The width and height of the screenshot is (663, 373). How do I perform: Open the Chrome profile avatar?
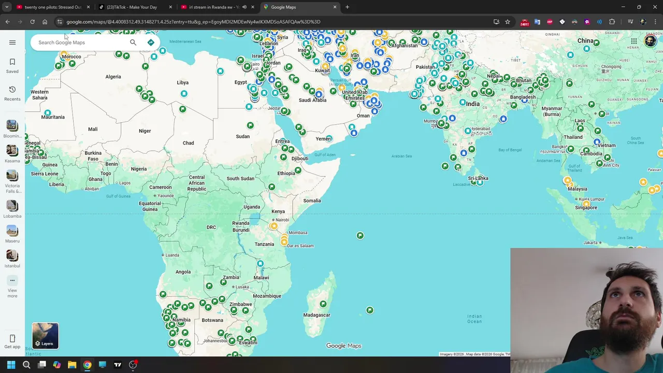[643, 22]
